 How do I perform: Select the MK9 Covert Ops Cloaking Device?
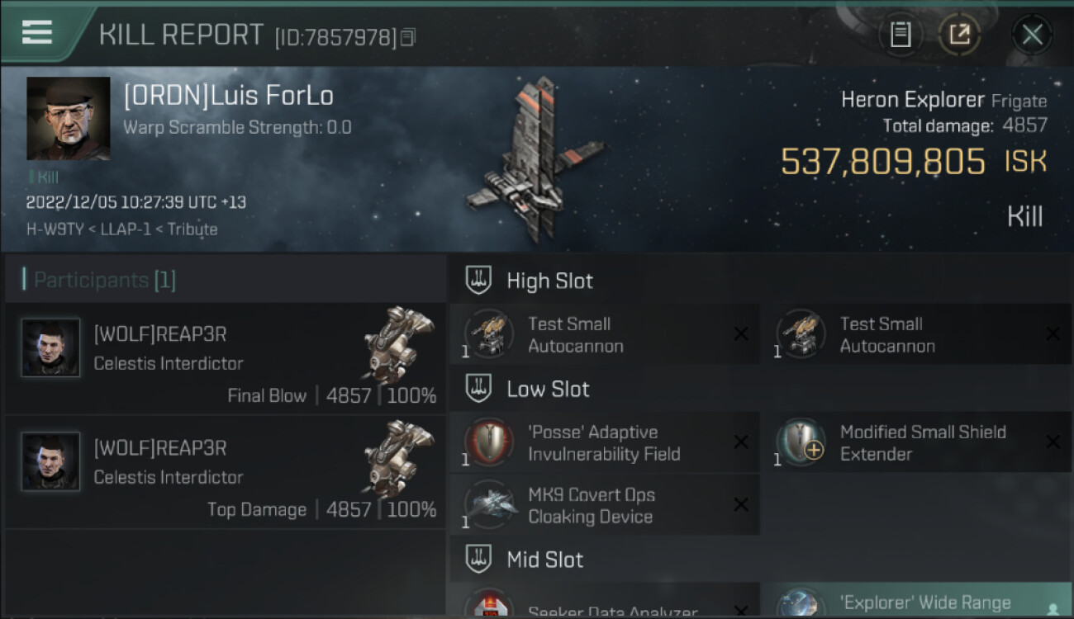(x=604, y=505)
